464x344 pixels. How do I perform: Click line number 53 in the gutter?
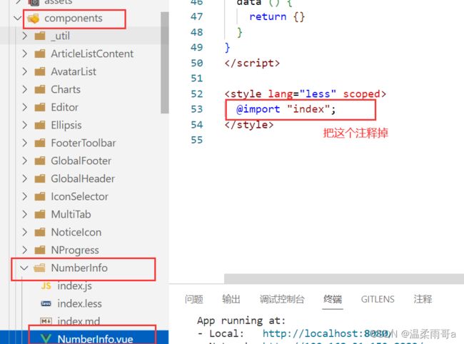(x=197, y=109)
